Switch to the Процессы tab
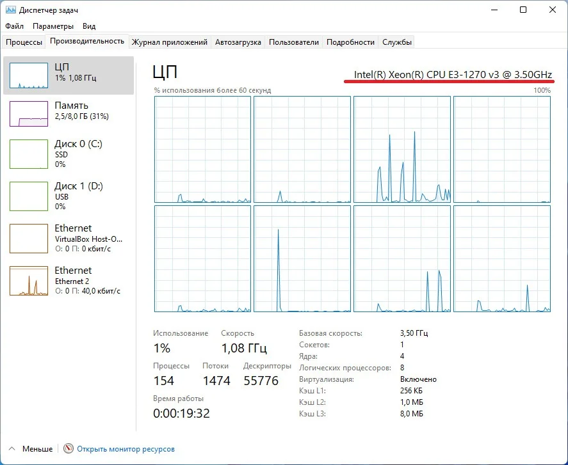The width and height of the screenshot is (568, 465). pyautogui.click(x=24, y=42)
